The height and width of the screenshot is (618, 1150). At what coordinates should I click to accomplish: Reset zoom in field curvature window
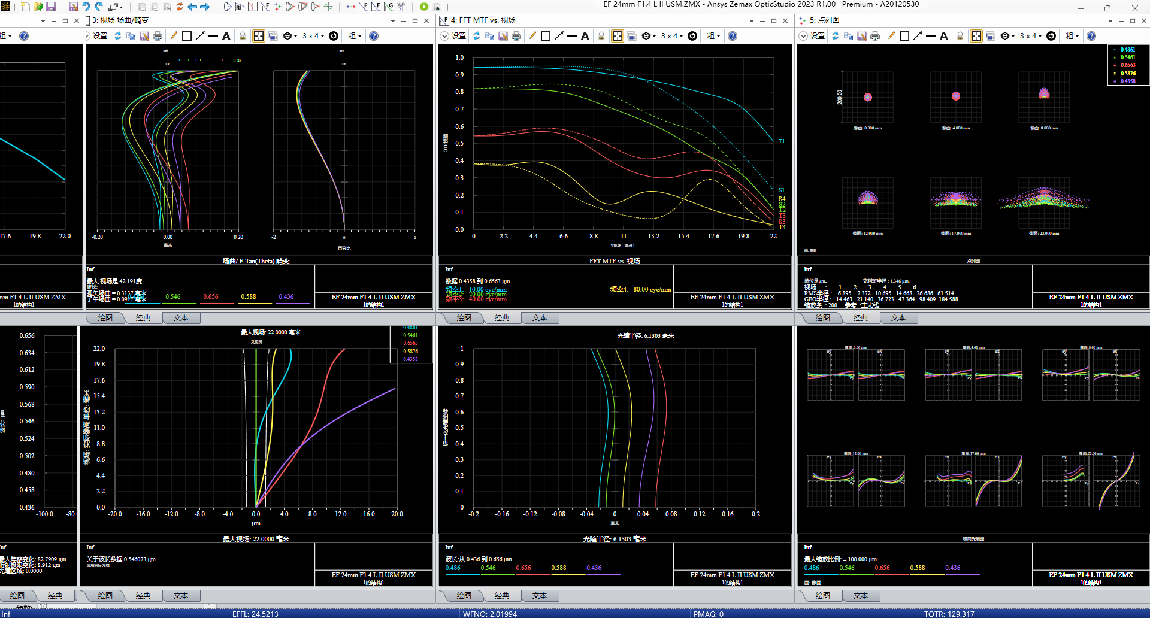click(334, 36)
